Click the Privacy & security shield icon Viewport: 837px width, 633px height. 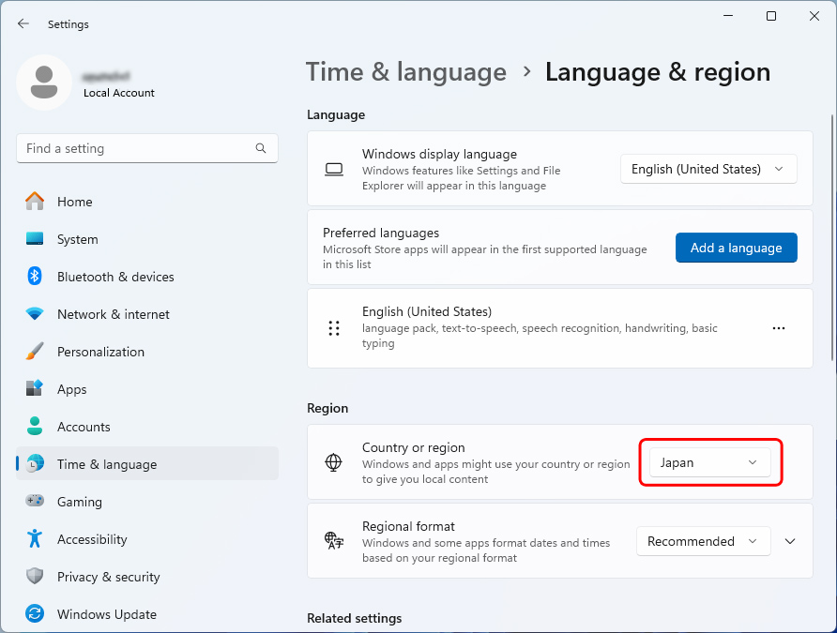[35, 577]
